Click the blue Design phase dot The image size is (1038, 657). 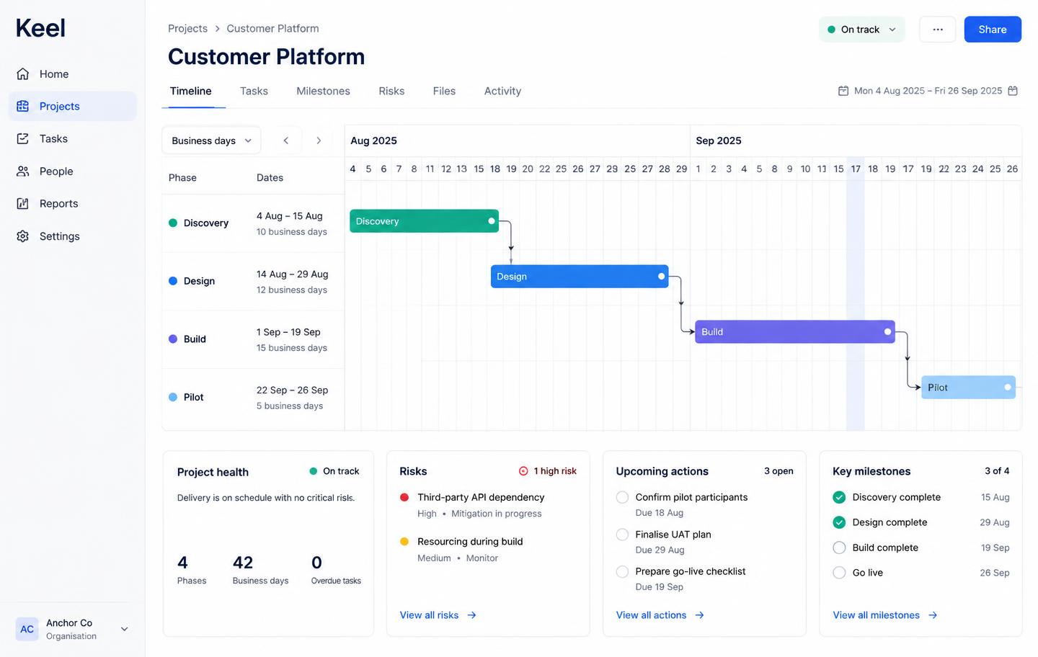173,281
